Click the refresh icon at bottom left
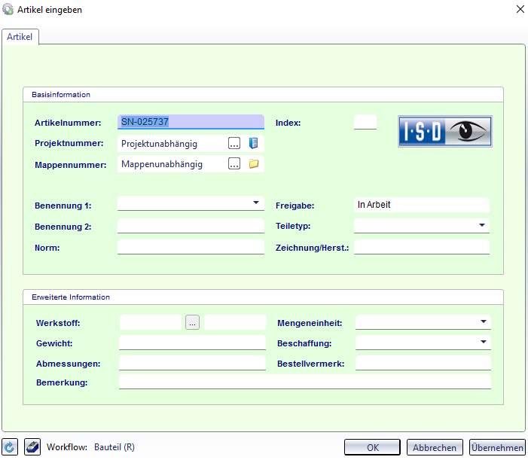528x460 pixels. [10, 447]
